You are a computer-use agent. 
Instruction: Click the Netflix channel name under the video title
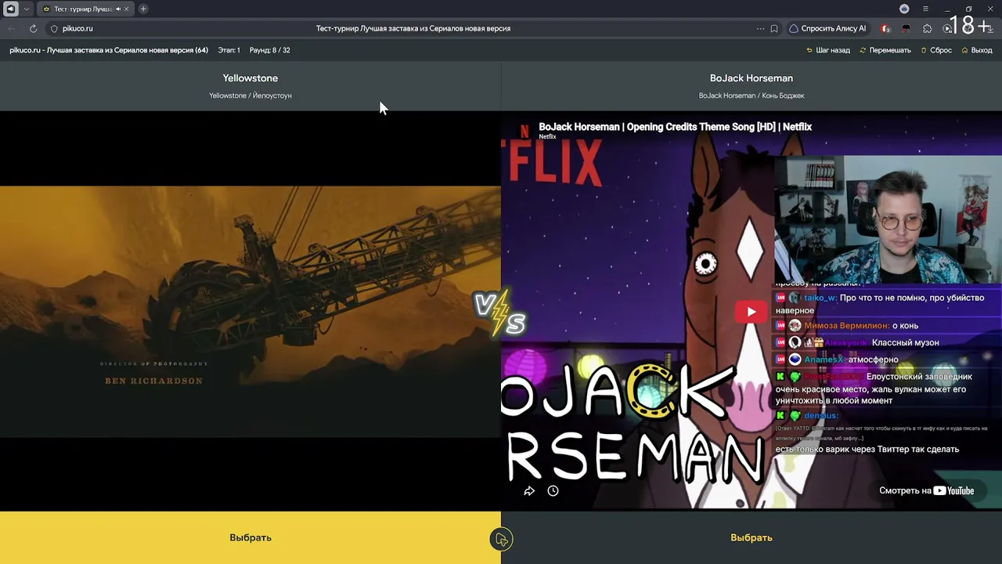(x=547, y=137)
